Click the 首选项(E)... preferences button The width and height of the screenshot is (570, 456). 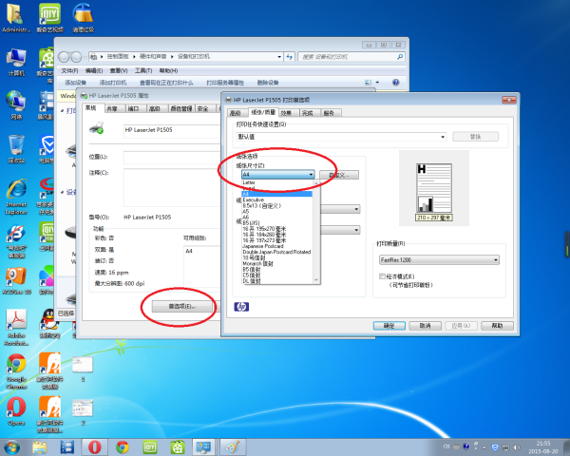click(x=177, y=307)
